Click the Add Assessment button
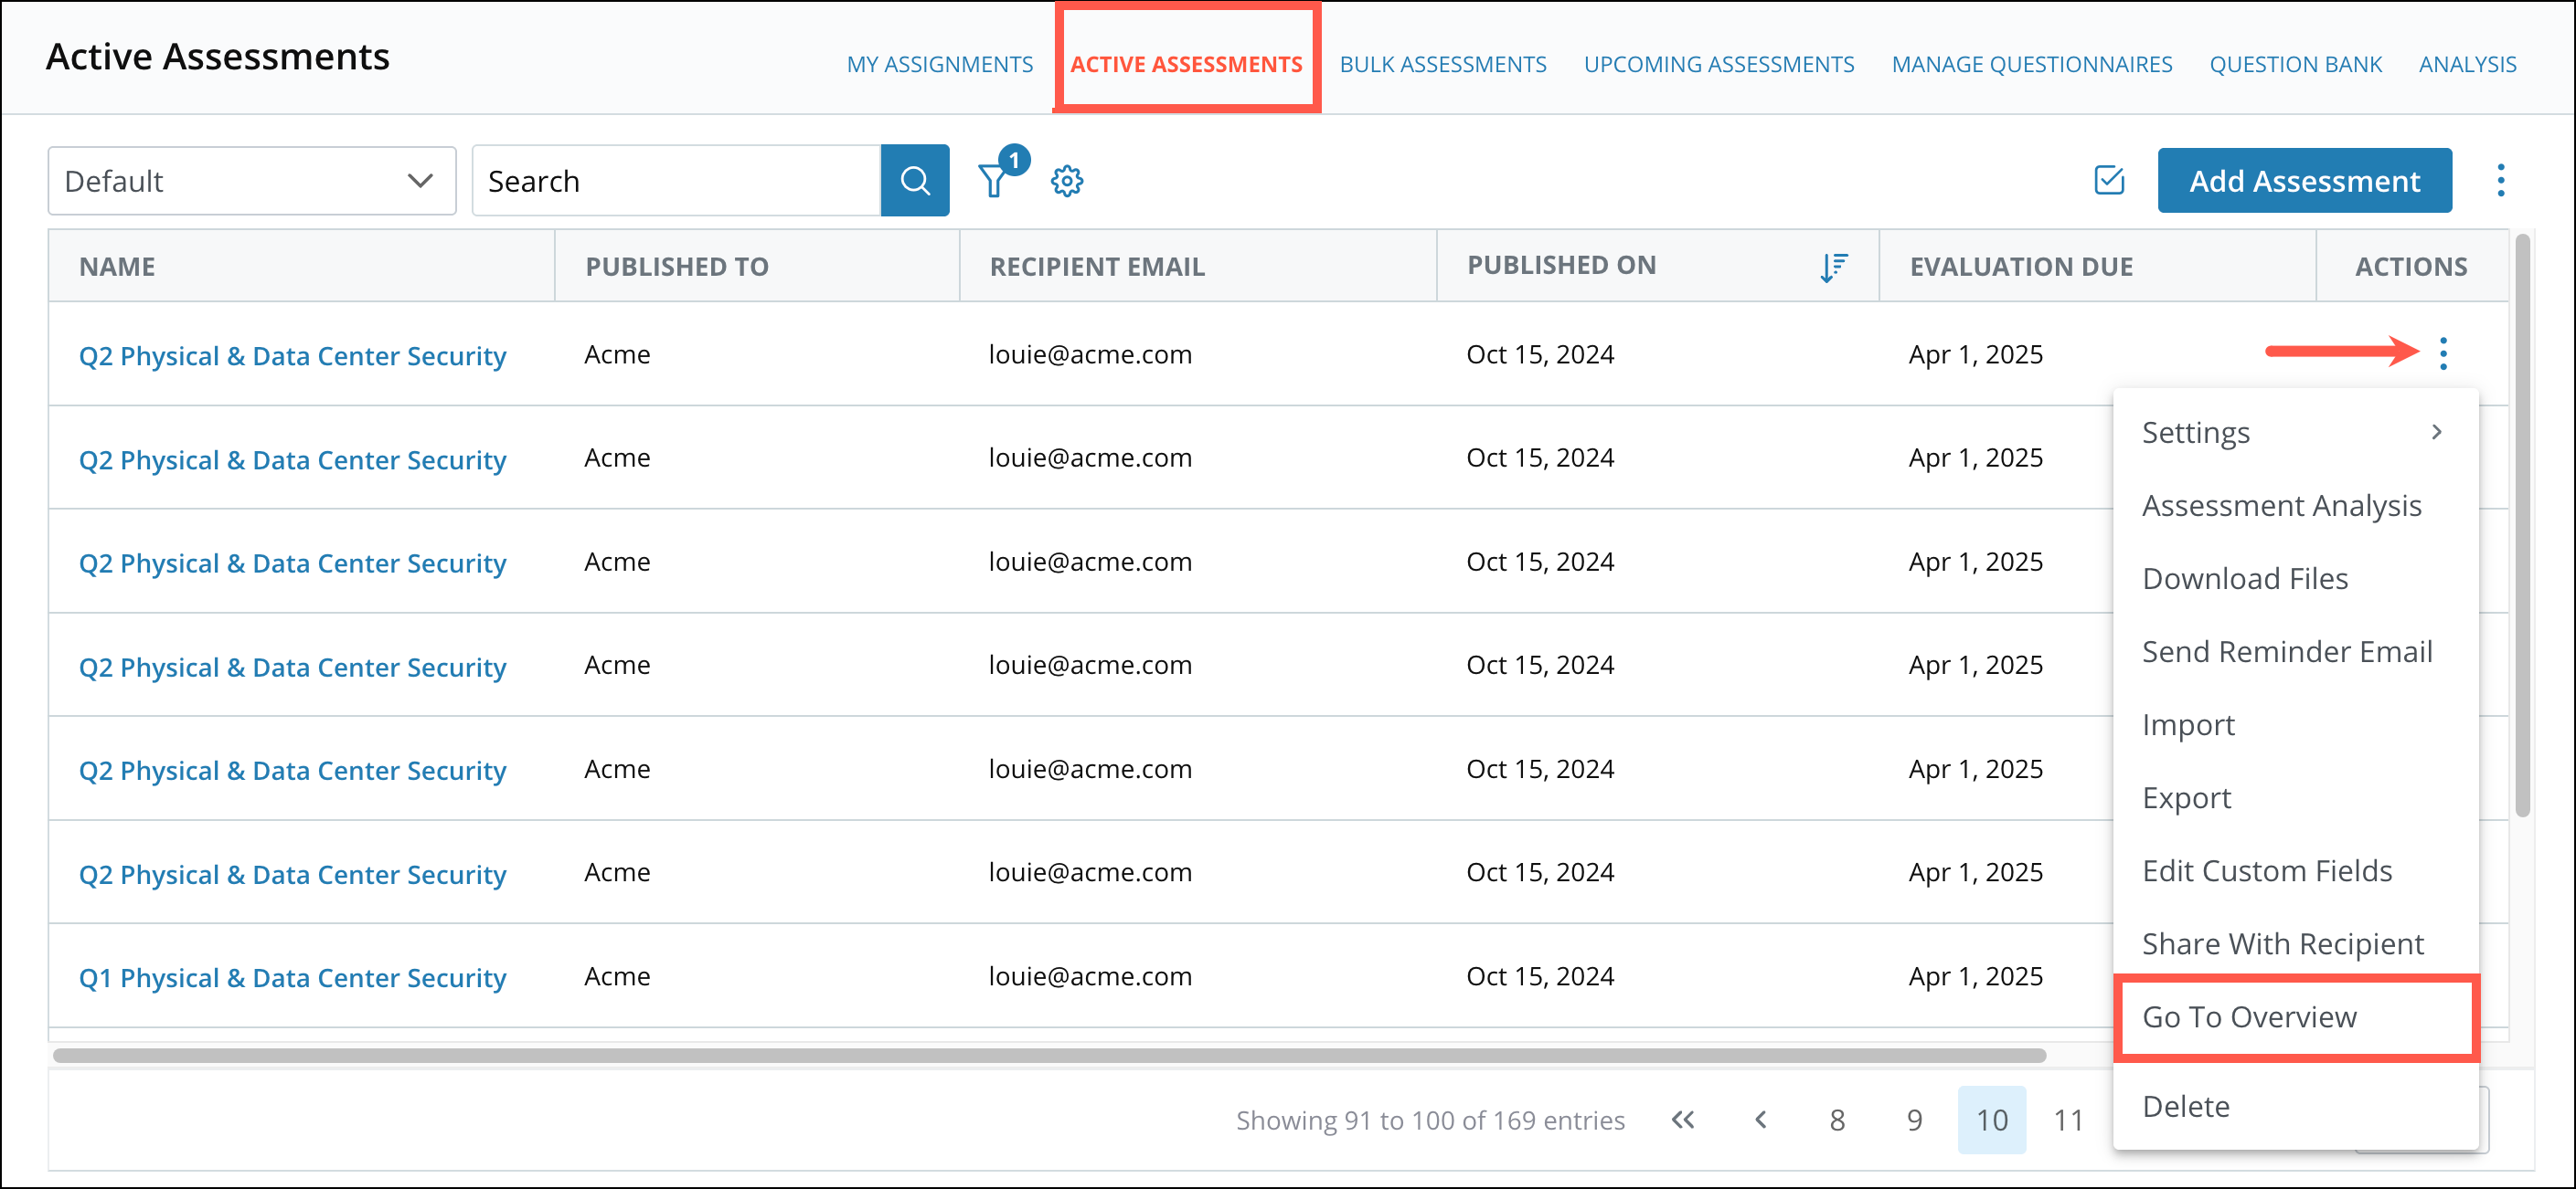 tap(2304, 180)
